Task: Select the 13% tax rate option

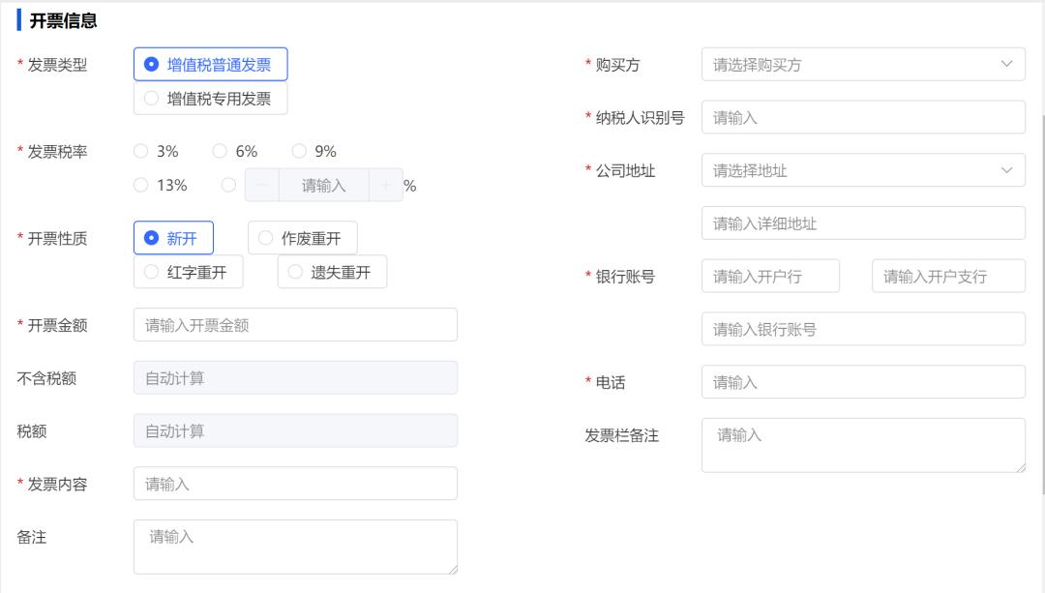Action: (140, 184)
